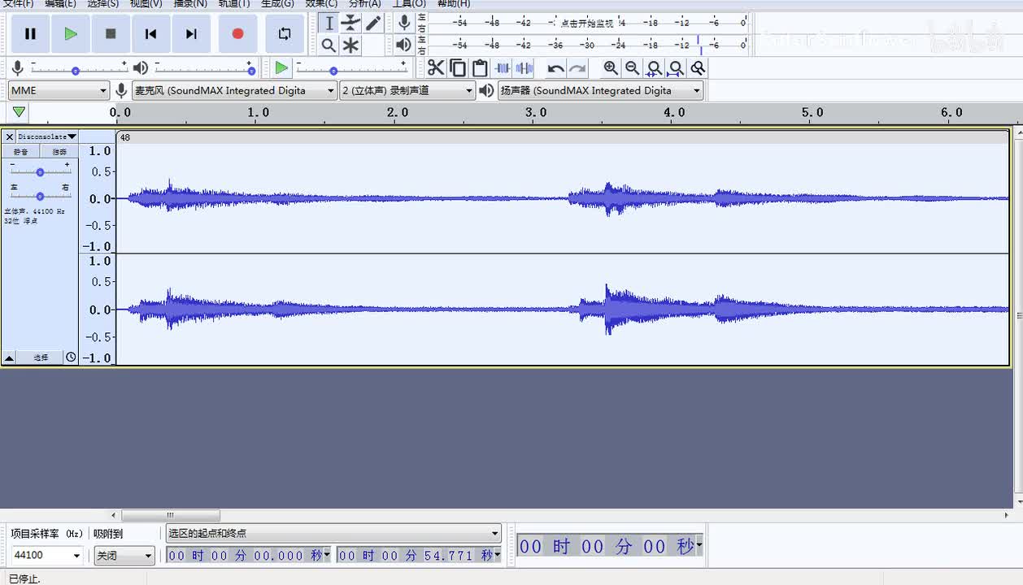The image size is (1023, 585).
Task: Mute the track with 静音 button
Action: coord(21,152)
